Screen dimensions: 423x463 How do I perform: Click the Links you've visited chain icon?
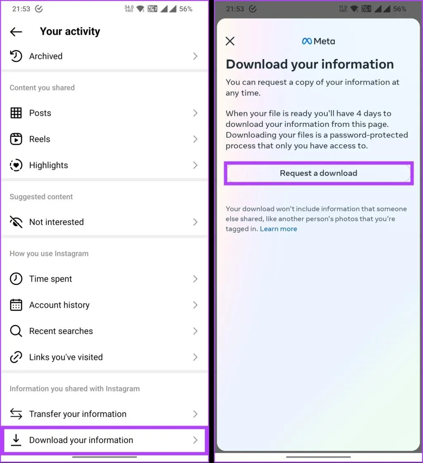[x=16, y=357]
